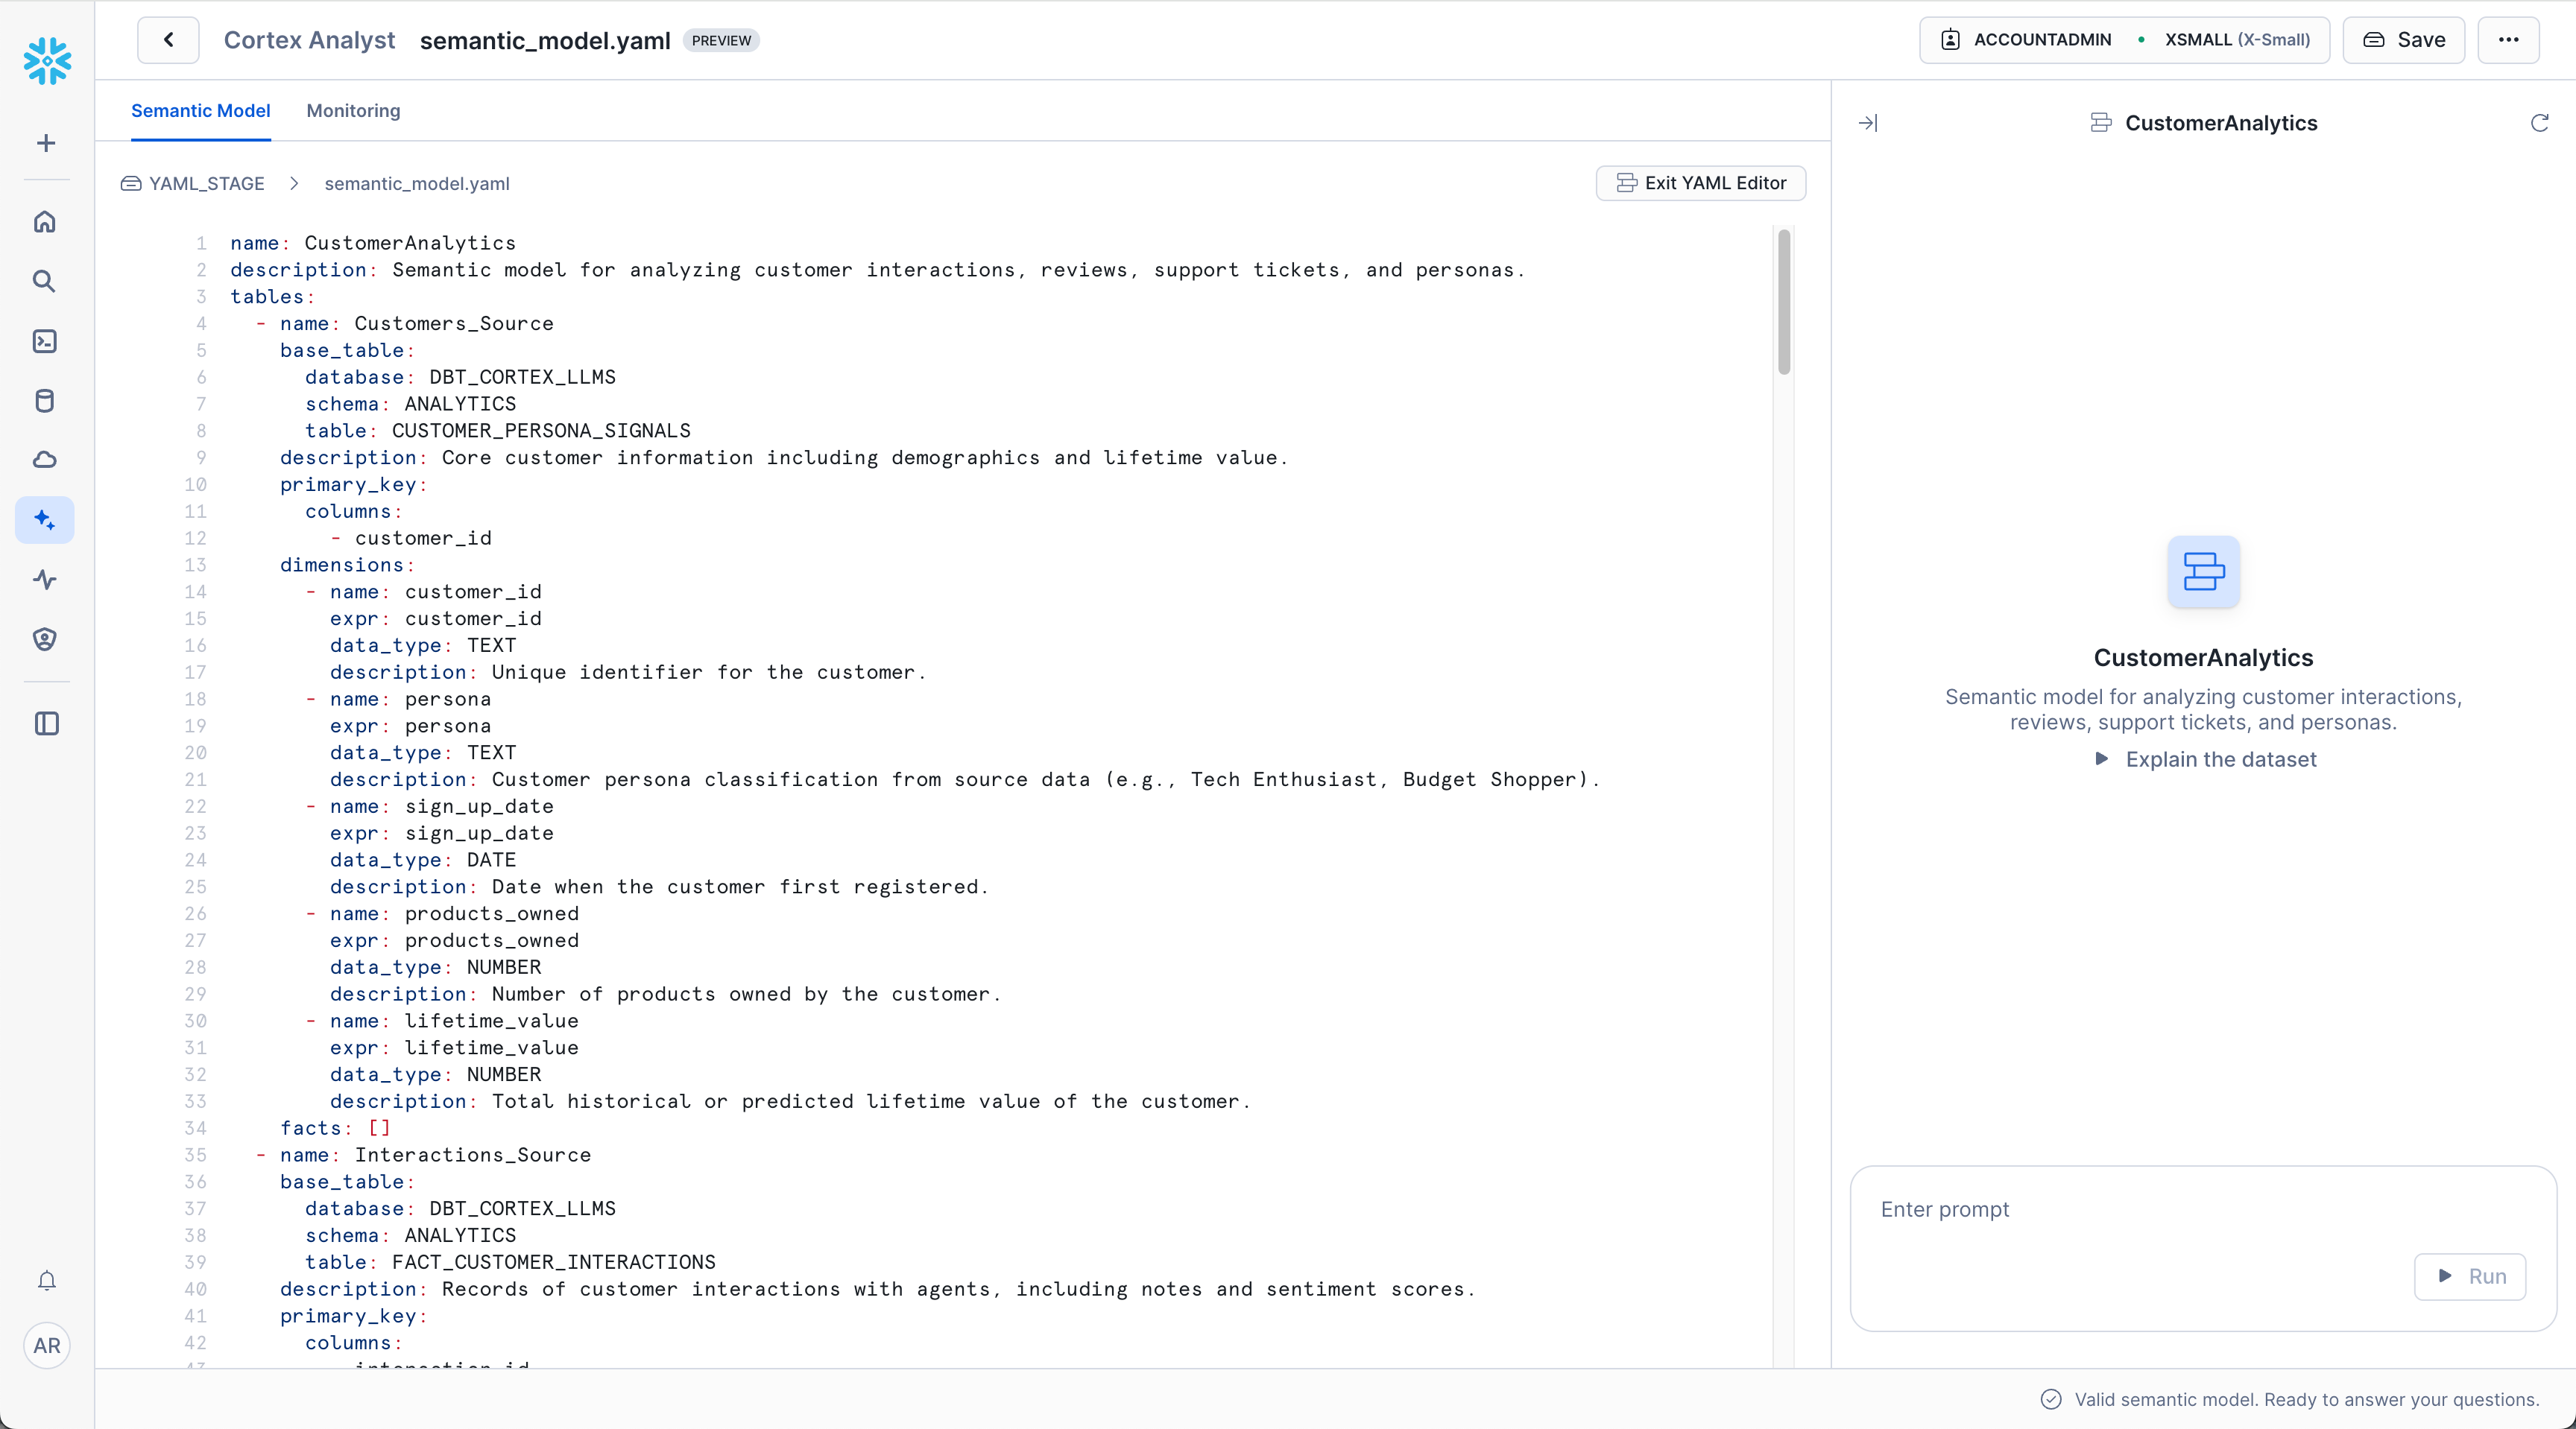Open the more options ellipsis menu
This screenshot has width=2576, height=1429.
2508,40
